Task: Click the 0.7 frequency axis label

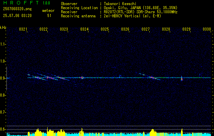Action: [3, 112]
